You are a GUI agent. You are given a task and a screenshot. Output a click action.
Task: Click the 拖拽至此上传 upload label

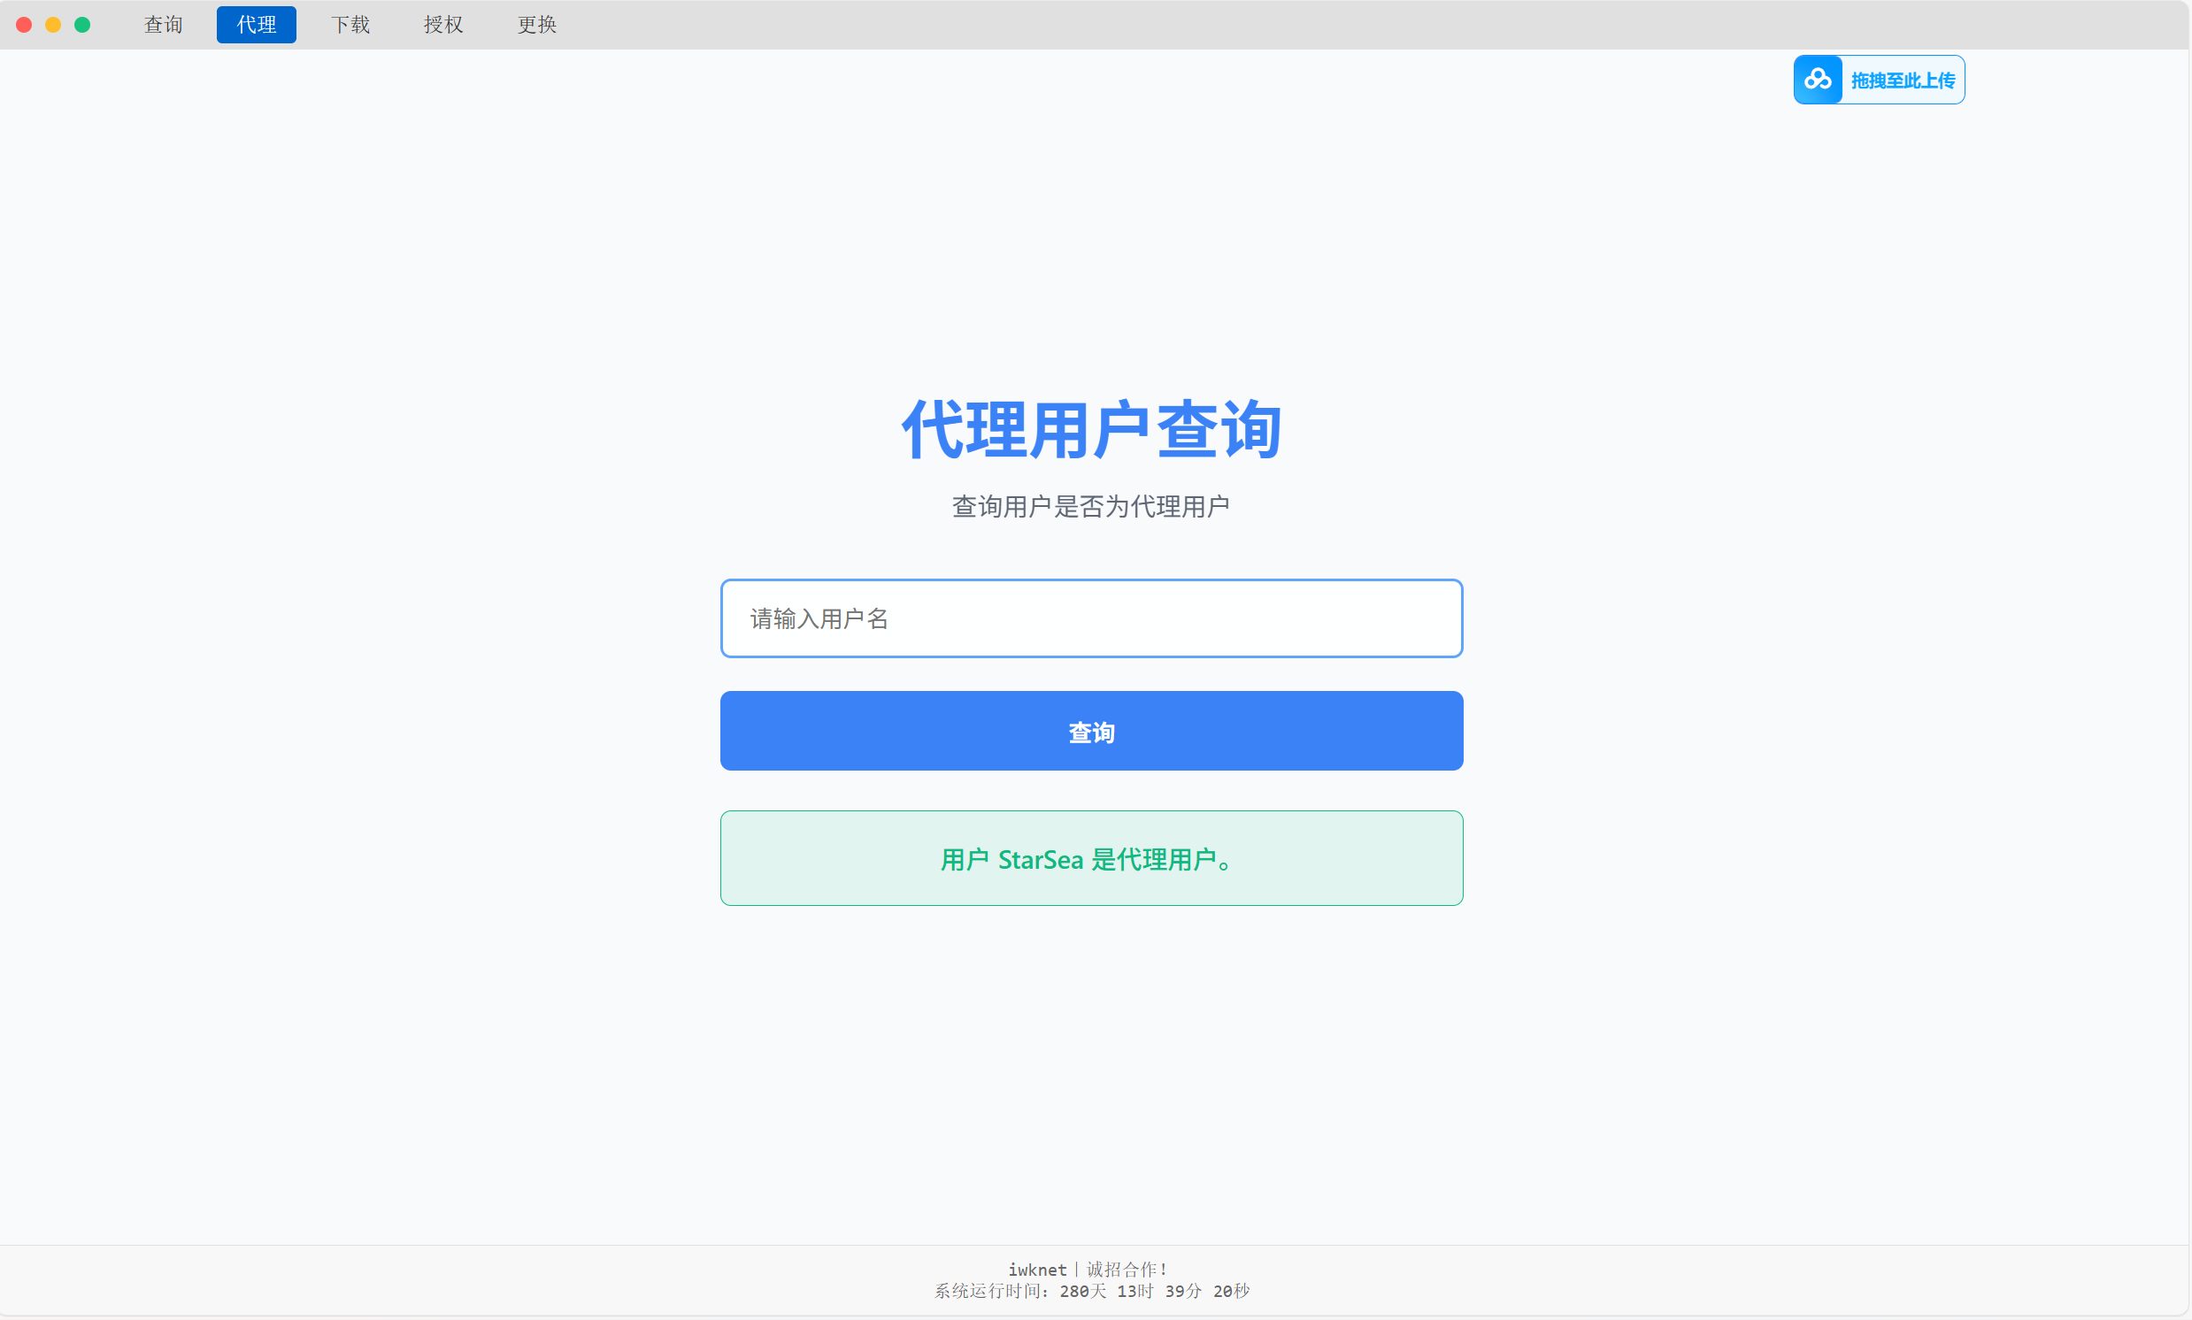coord(1902,81)
